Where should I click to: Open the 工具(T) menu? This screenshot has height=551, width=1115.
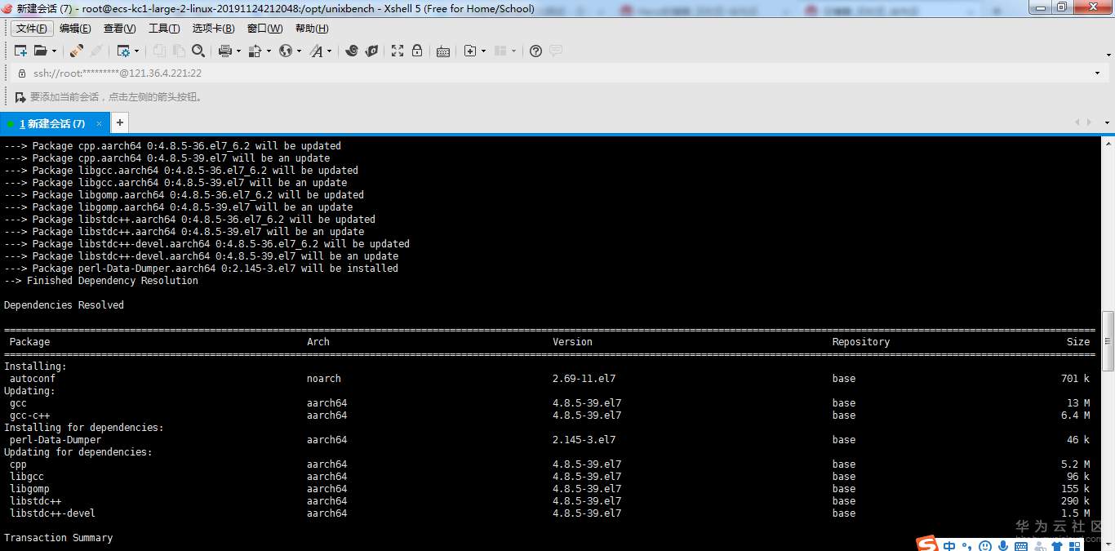163,29
